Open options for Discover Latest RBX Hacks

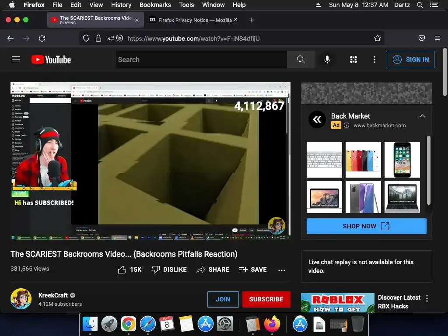coord(427,298)
